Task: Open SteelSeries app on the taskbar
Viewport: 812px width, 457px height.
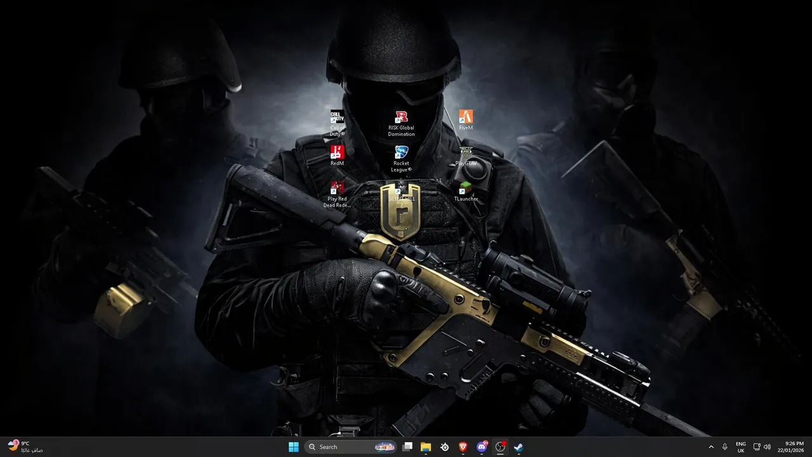Action: click(x=445, y=447)
